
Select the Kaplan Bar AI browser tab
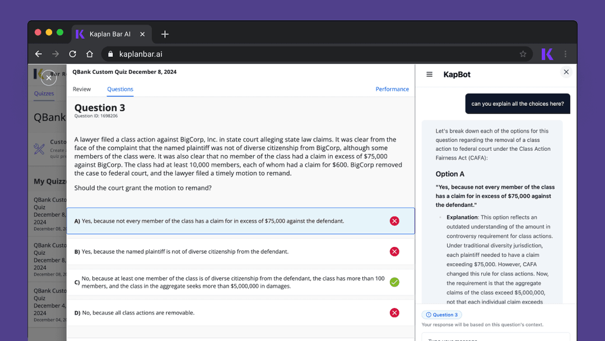(x=111, y=34)
